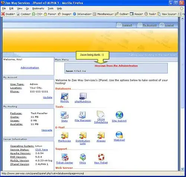Click the My Account text link in top bar
Image resolution: width=186 pixels, height=177 pixels.
point(150,25)
